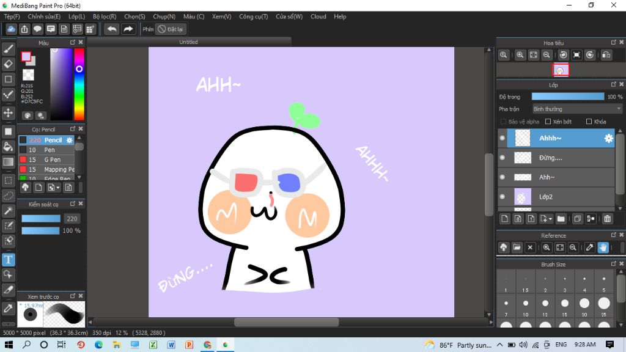Add new layer folder

pyautogui.click(x=561, y=219)
